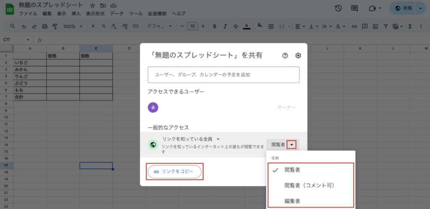Viewport: 430px width, 209px height.
Task: Click the 共有 share button
Action: pyautogui.click(x=404, y=8)
